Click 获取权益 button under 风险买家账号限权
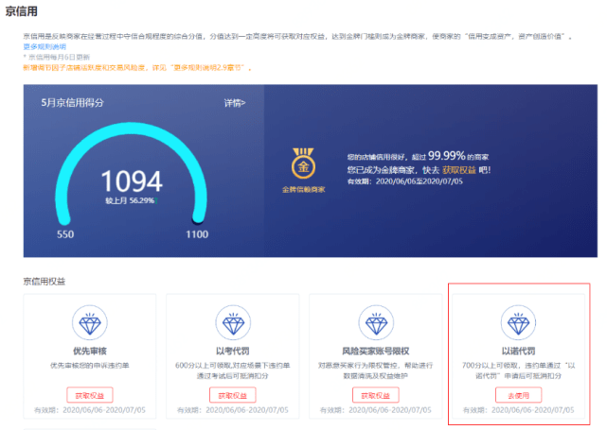 [376, 395]
